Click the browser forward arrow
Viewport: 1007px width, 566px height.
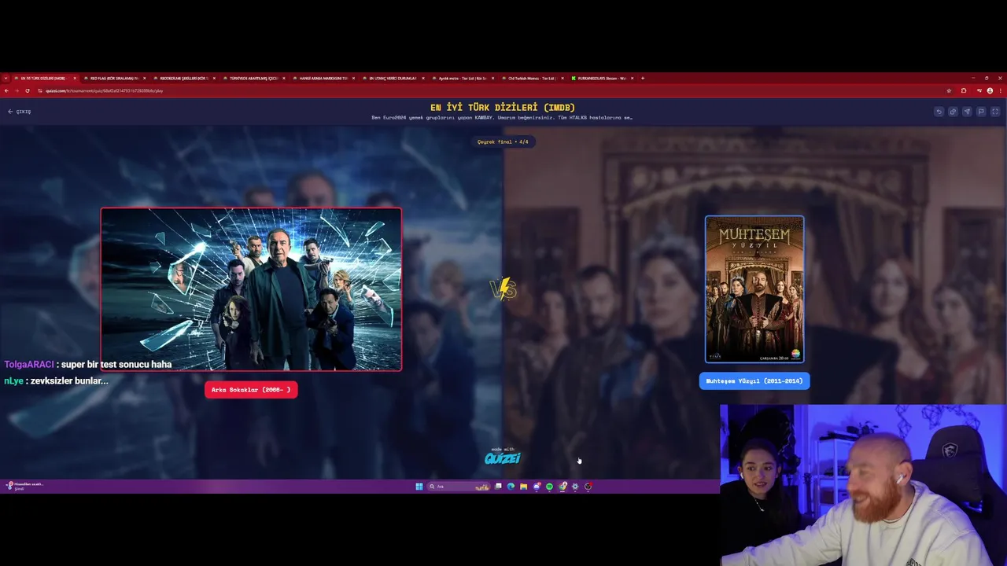click(17, 90)
